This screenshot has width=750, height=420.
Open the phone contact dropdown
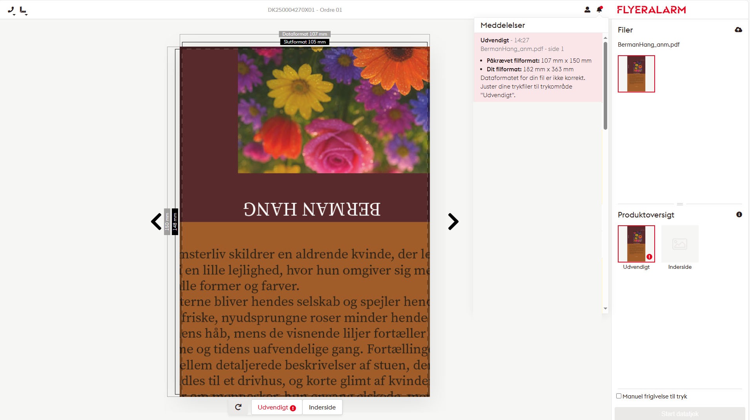(11, 10)
